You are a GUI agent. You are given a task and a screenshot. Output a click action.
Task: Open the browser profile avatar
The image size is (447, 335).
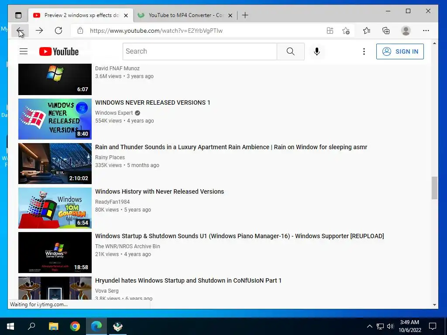(x=406, y=31)
